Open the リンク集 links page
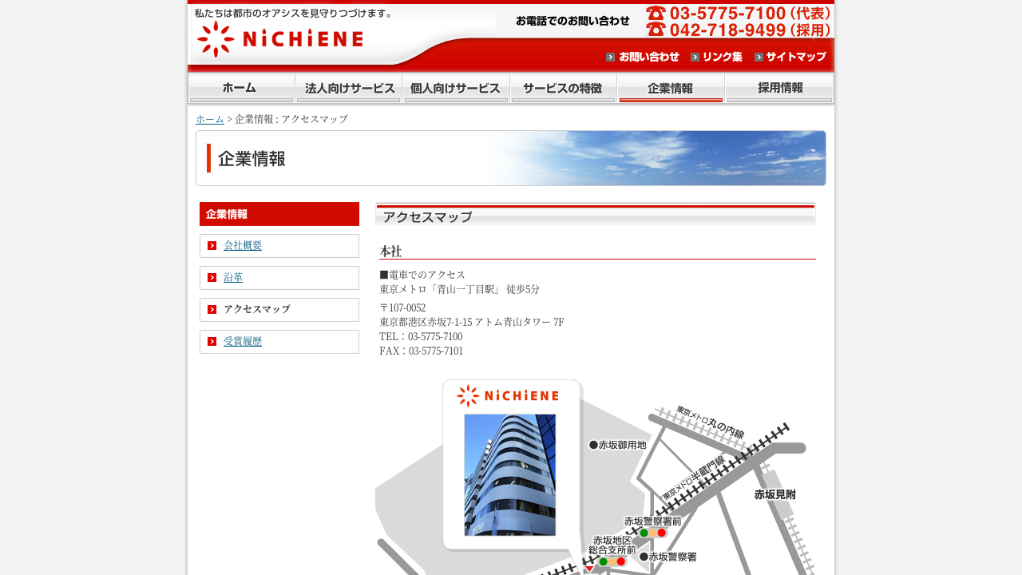This screenshot has width=1022, height=575. pyautogui.click(x=723, y=57)
